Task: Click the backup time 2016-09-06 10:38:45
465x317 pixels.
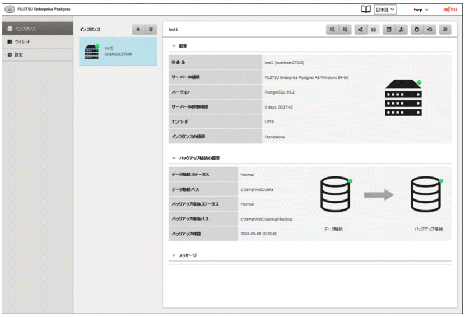Action: 259,234
